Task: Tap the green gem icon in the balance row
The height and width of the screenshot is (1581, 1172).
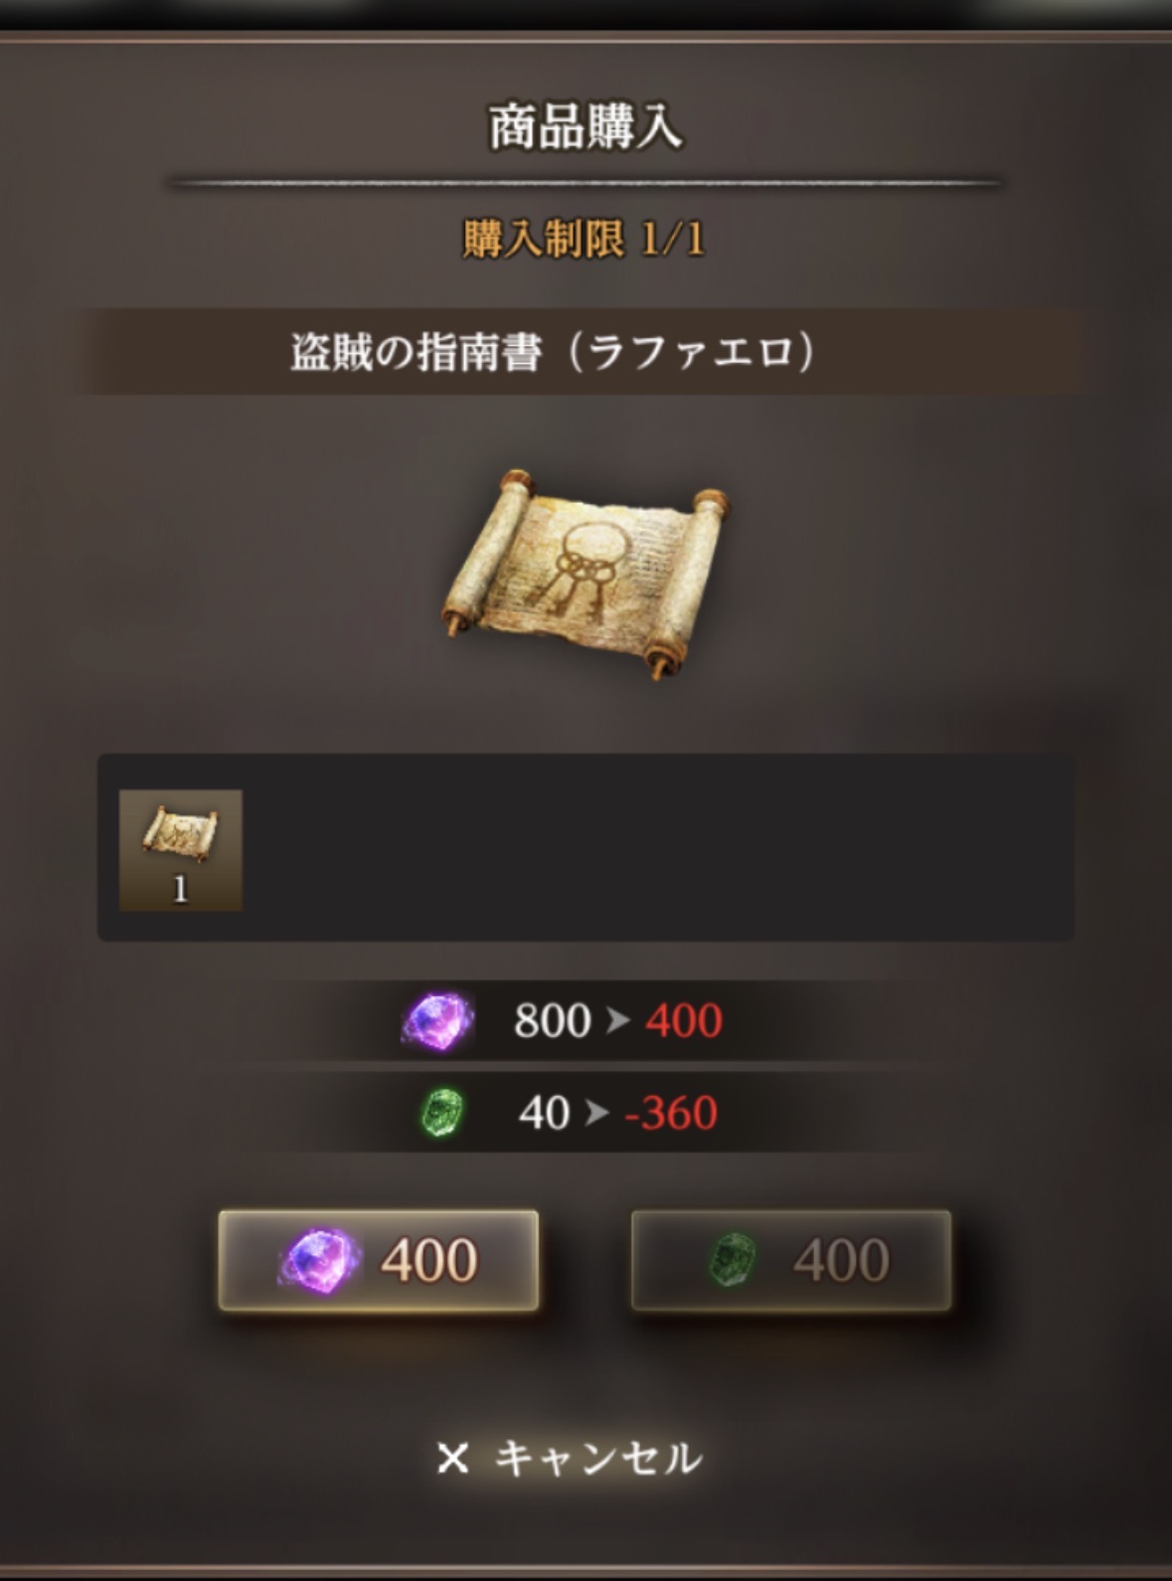Action: pos(440,1113)
